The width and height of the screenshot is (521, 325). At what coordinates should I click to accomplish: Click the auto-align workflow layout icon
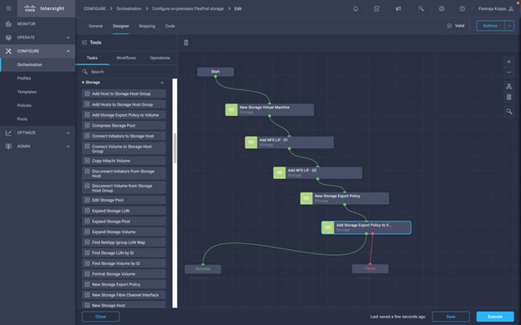(508, 86)
